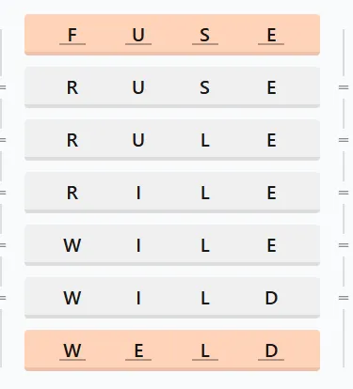Select the underlined letter W in WELD
Screen dimensions: 353x389
coord(72,350)
